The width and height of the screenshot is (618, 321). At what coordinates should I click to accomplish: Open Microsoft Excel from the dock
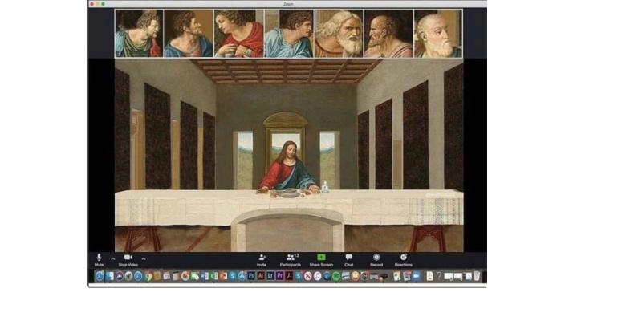click(x=213, y=277)
